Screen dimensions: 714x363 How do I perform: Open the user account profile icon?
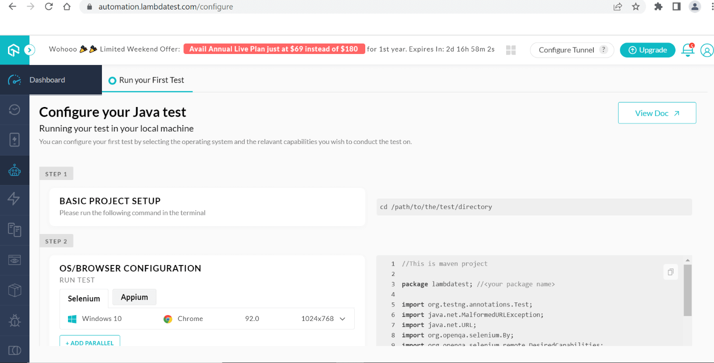(707, 50)
